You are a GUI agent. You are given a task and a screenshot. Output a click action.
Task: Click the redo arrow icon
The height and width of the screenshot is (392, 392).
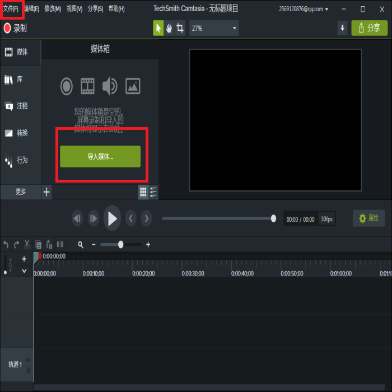16,244
